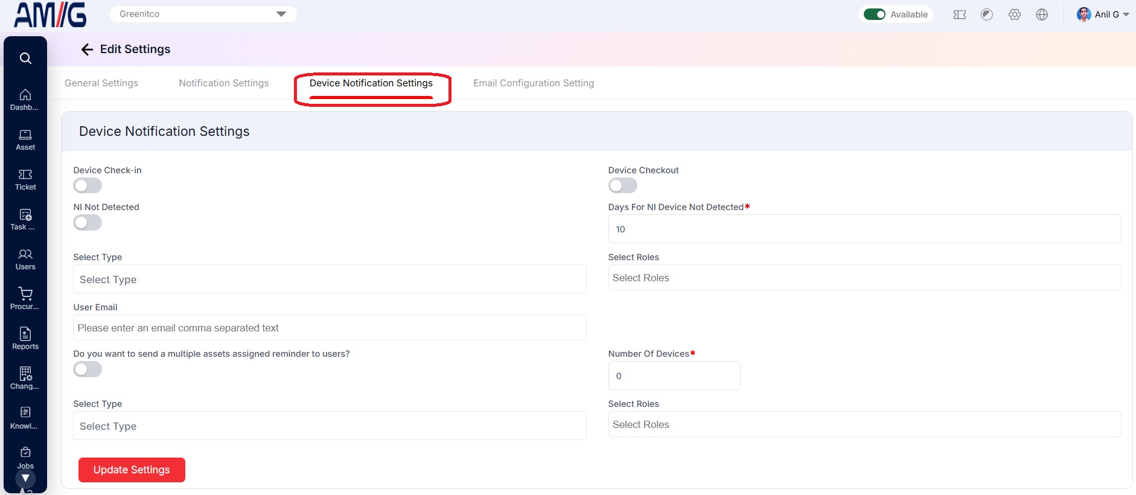
Task: Turn on the NI Not Detected toggle
Action: click(88, 223)
